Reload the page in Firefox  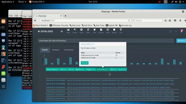tap(129, 21)
